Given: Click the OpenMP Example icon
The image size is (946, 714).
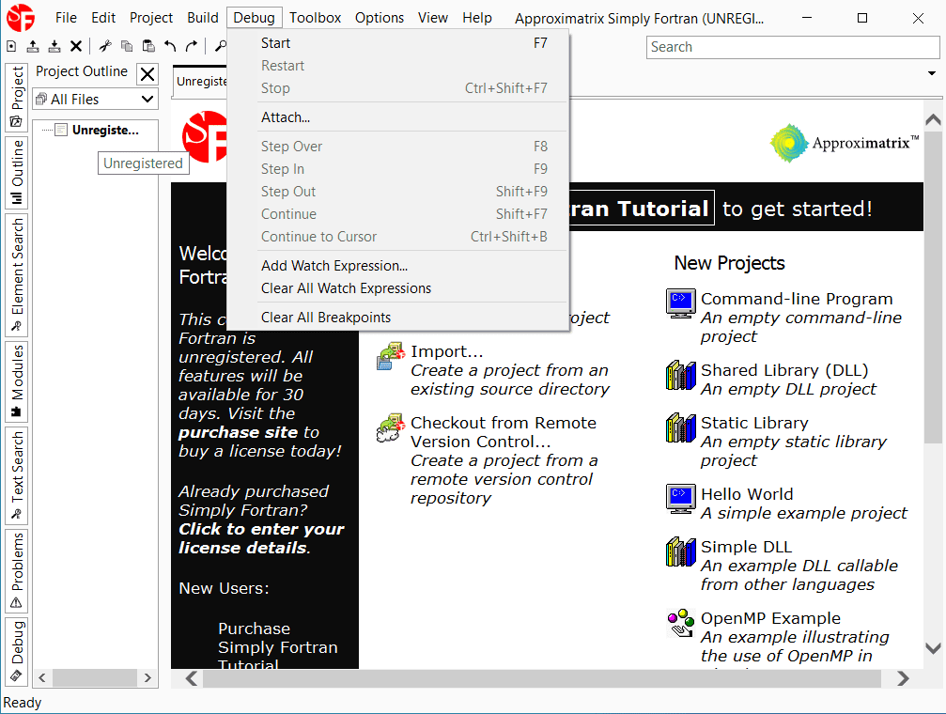Looking at the screenshot, I should (x=680, y=623).
